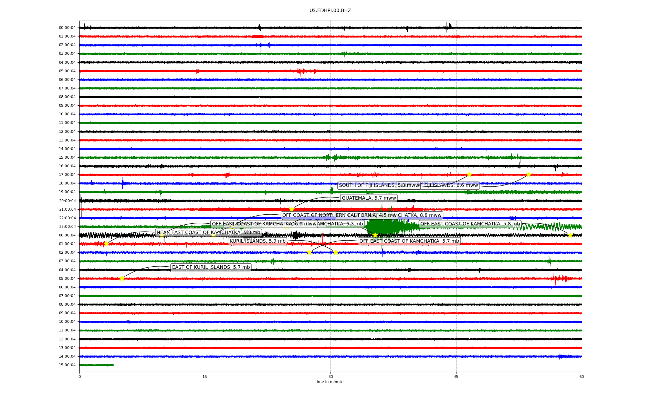Image resolution: width=661 pixels, height=413 pixels.
Task: Select the x-axis tick label 30
Action: [x=330, y=377]
